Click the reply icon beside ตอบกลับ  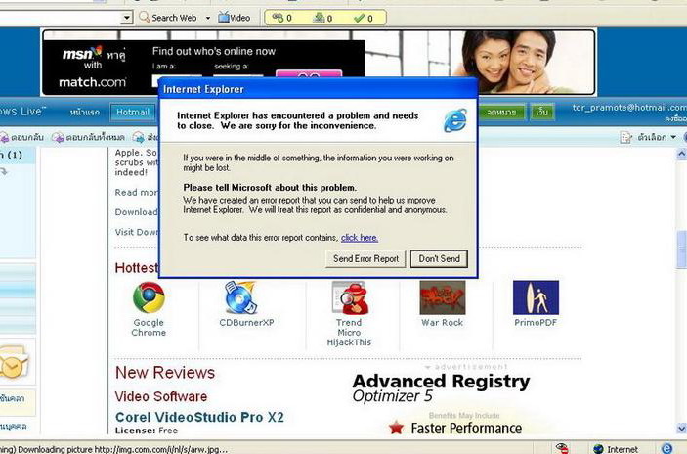[4, 138]
